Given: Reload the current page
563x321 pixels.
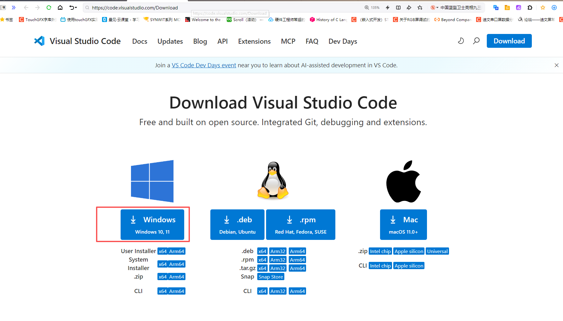Looking at the screenshot, I should pyautogui.click(x=48, y=8).
